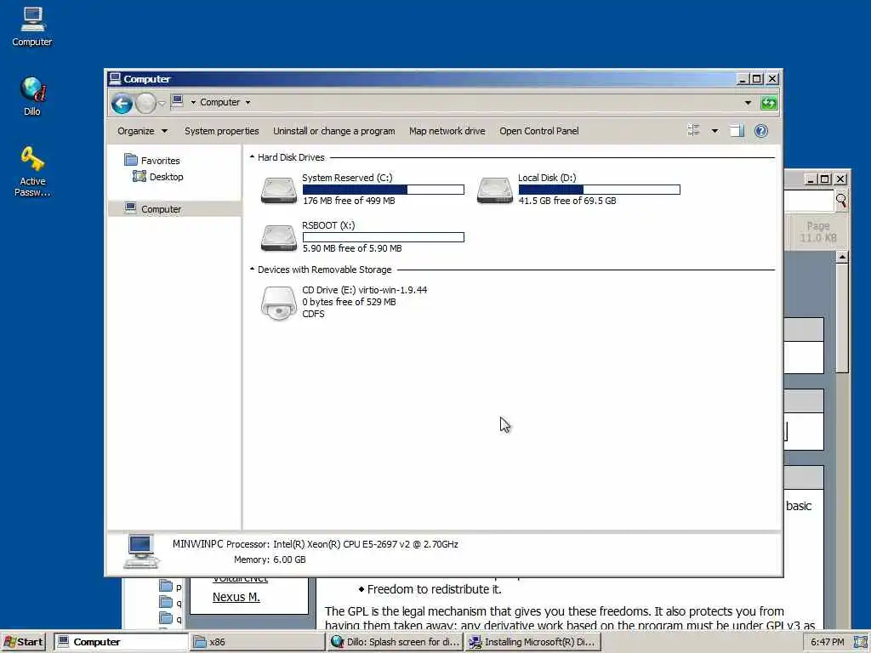
Task: Collapse the Hard Disk Drives group
Action: pos(252,157)
